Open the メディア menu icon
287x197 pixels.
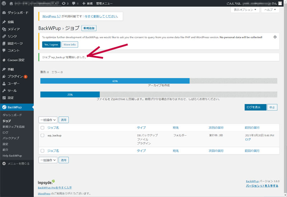tap(4, 29)
